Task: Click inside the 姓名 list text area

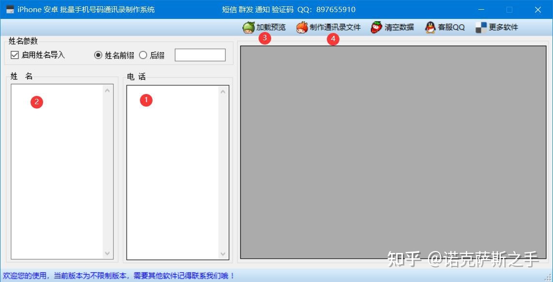Action: 57,172
